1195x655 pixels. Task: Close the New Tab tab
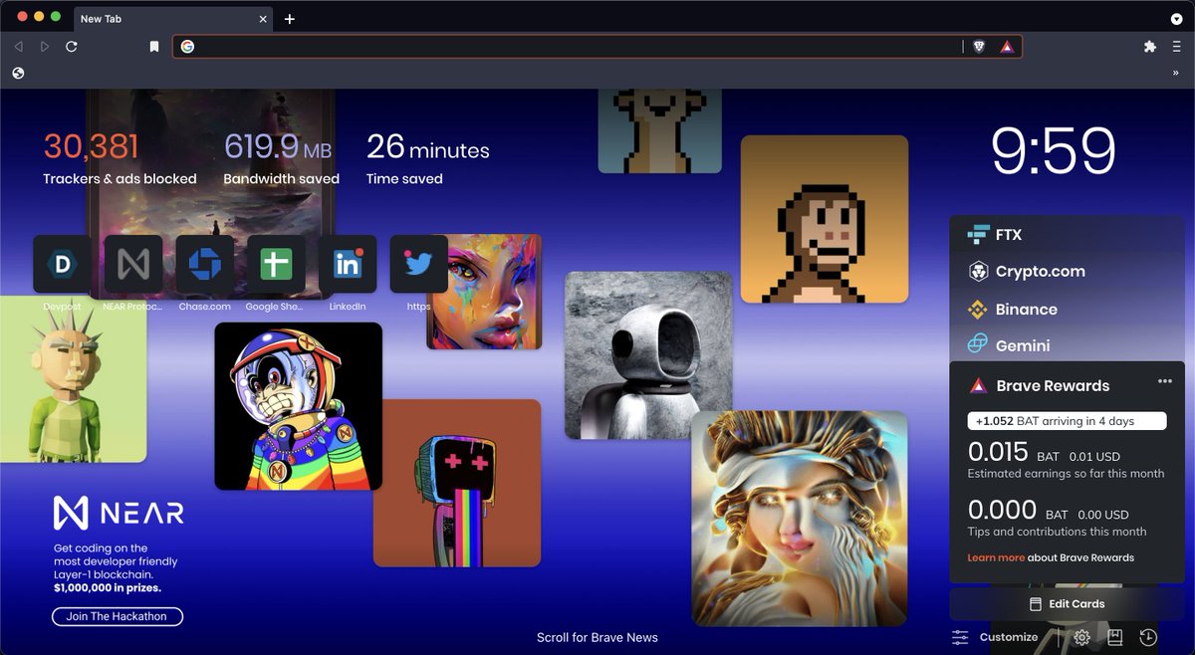[x=264, y=19]
